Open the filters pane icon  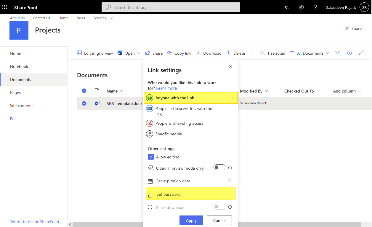tap(337, 53)
